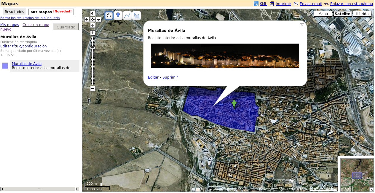Select the hand pan tool
The height and width of the screenshot is (193, 375).
click(109, 15)
